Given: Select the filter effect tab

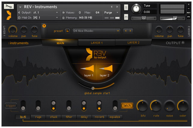Looking at the screenshot, I should pyautogui.click(x=69, y=117).
